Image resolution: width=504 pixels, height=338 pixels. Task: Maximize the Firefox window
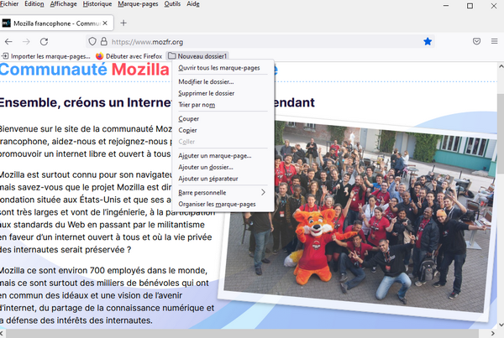tap(470, 6)
